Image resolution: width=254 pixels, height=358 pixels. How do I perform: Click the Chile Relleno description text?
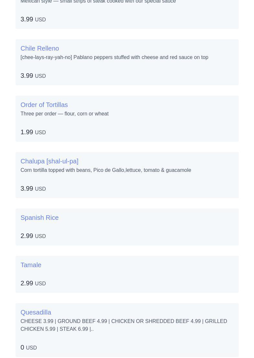pos(114,57)
